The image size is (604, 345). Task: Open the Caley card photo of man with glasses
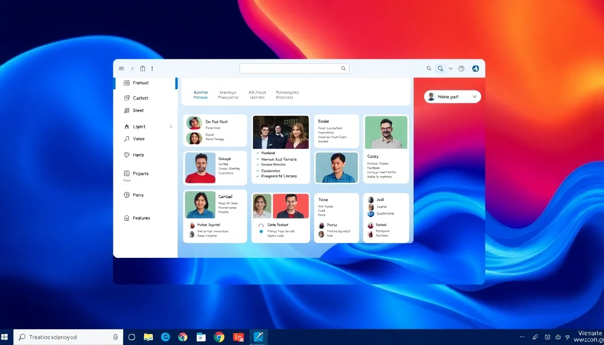tap(386, 132)
